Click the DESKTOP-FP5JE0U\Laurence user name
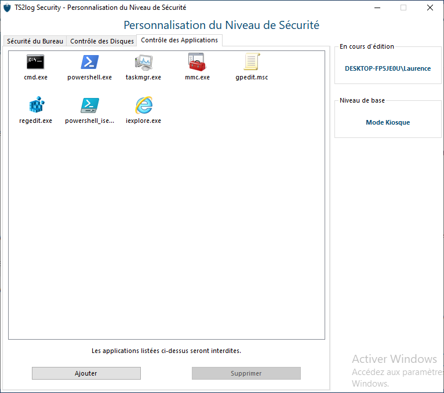Screen dimensions: 444x393 [x=388, y=68]
